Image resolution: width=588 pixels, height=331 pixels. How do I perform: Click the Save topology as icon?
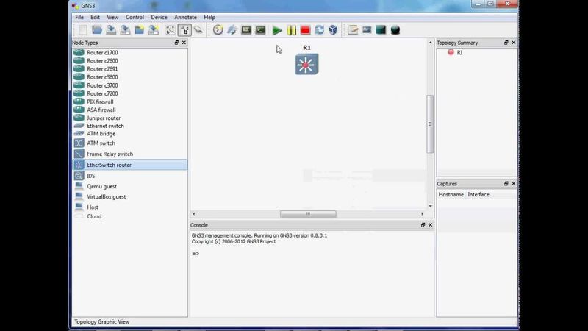125,30
